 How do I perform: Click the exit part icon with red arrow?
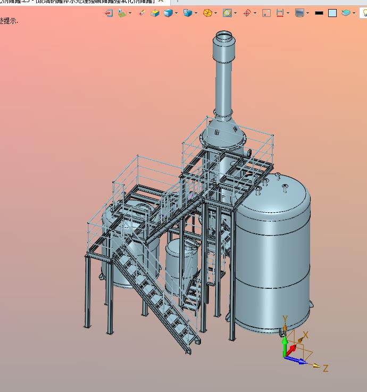pos(109,13)
